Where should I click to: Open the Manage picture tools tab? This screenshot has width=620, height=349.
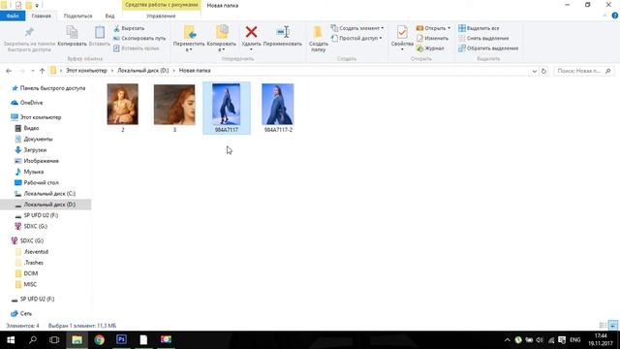click(x=161, y=16)
